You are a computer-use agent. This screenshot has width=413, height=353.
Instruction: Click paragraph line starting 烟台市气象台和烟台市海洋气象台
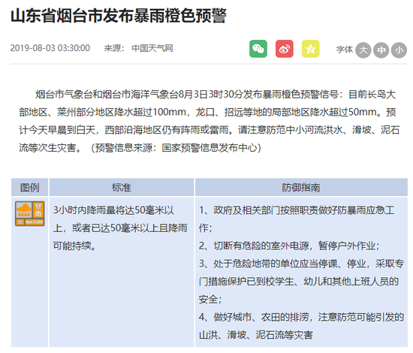pyautogui.click(x=216, y=95)
